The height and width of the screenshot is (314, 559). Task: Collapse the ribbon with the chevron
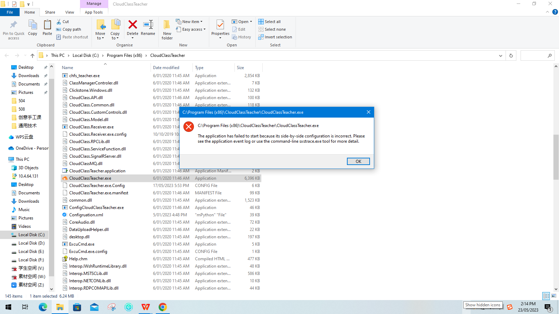[547, 12]
